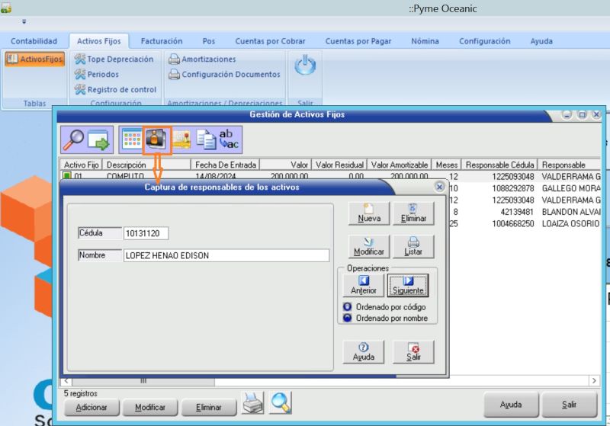Switch to the Nómina tab
Image resolution: width=610 pixels, height=426 pixels.
(425, 41)
